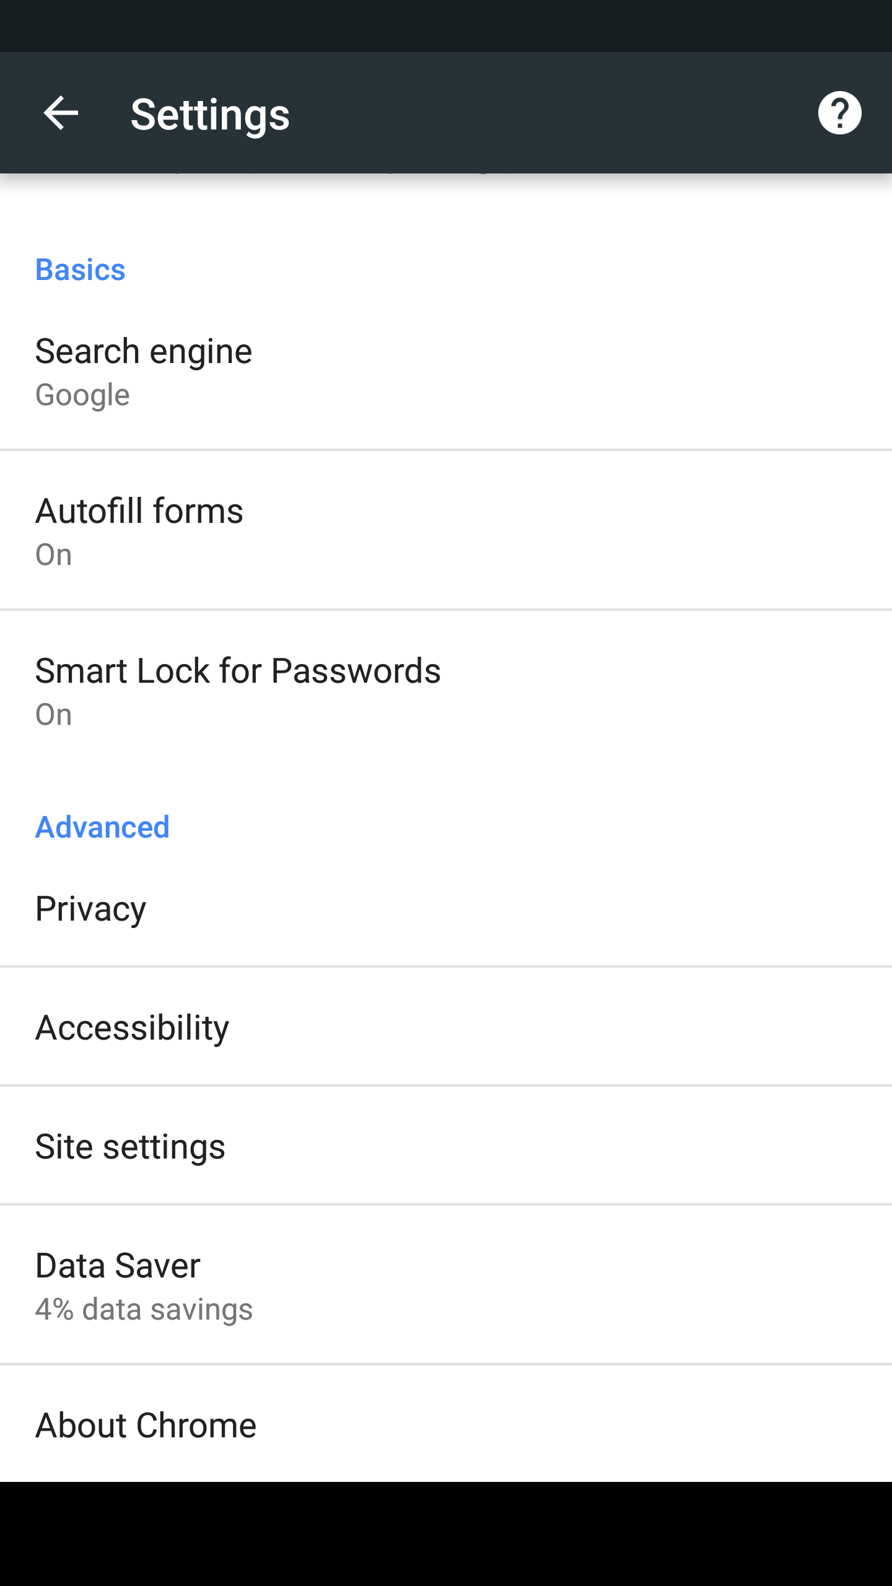Open the Privacy settings
This screenshot has width=892, height=1586.
[x=91, y=909]
